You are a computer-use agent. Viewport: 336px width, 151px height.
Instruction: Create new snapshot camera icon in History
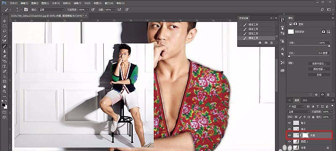(266, 43)
